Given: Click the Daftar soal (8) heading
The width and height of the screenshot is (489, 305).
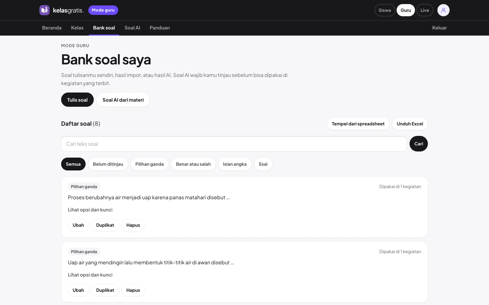Looking at the screenshot, I should point(80,124).
